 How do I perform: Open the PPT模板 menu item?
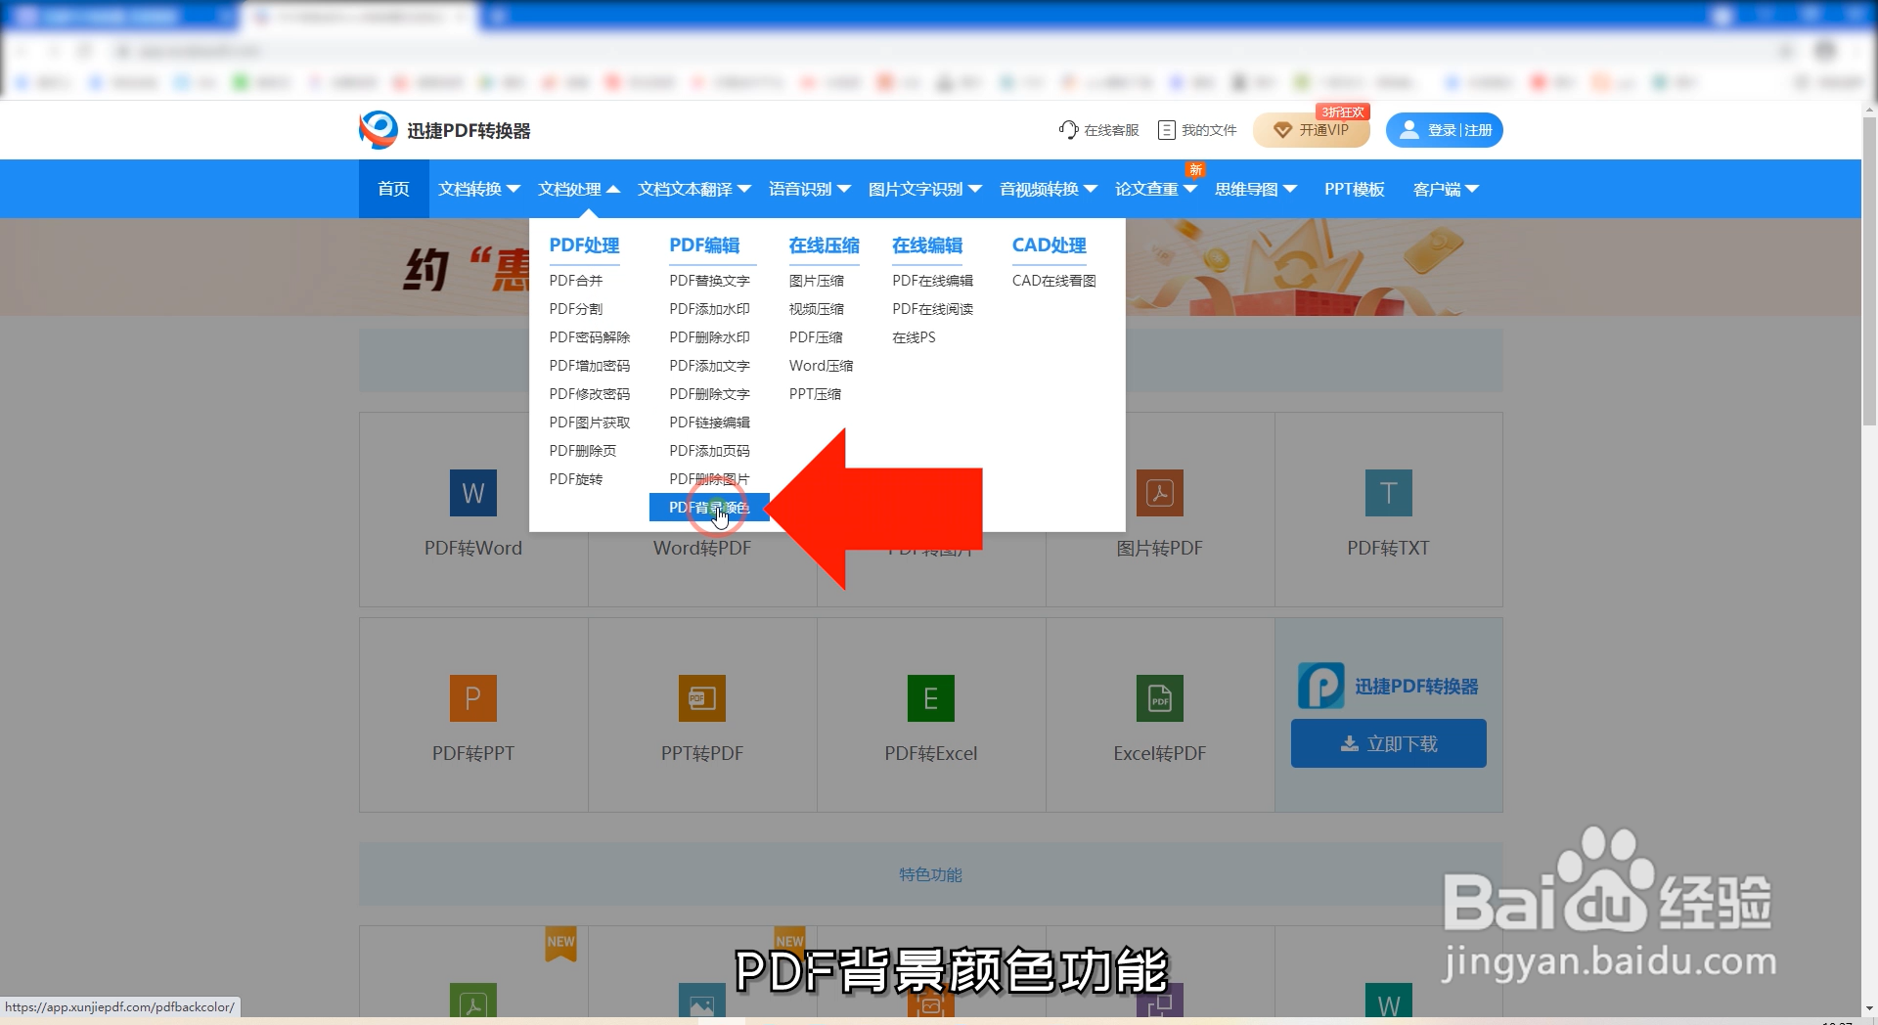click(x=1355, y=189)
